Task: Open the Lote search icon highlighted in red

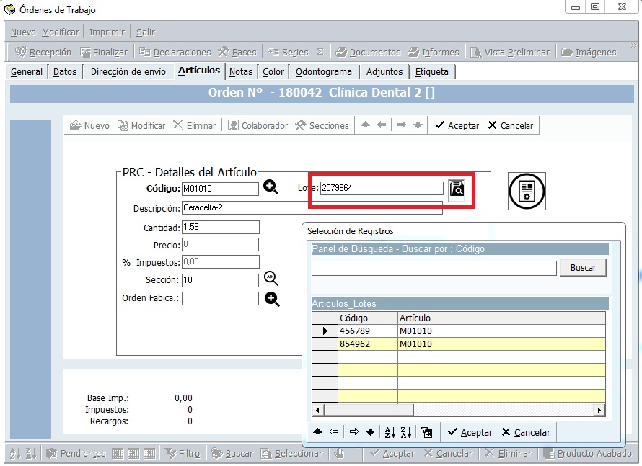Action: click(x=459, y=188)
